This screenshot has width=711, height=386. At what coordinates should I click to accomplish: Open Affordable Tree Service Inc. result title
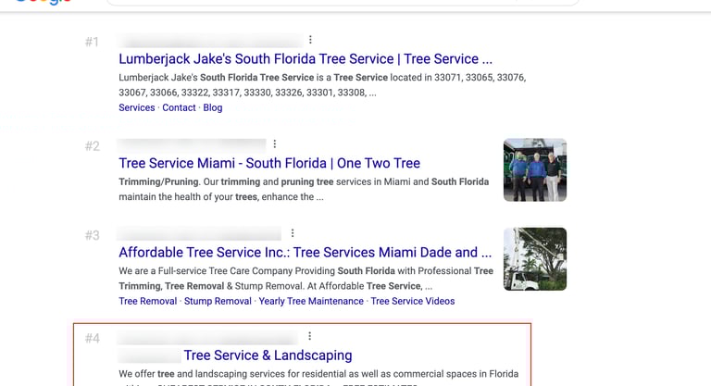click(x=305, y=252)
